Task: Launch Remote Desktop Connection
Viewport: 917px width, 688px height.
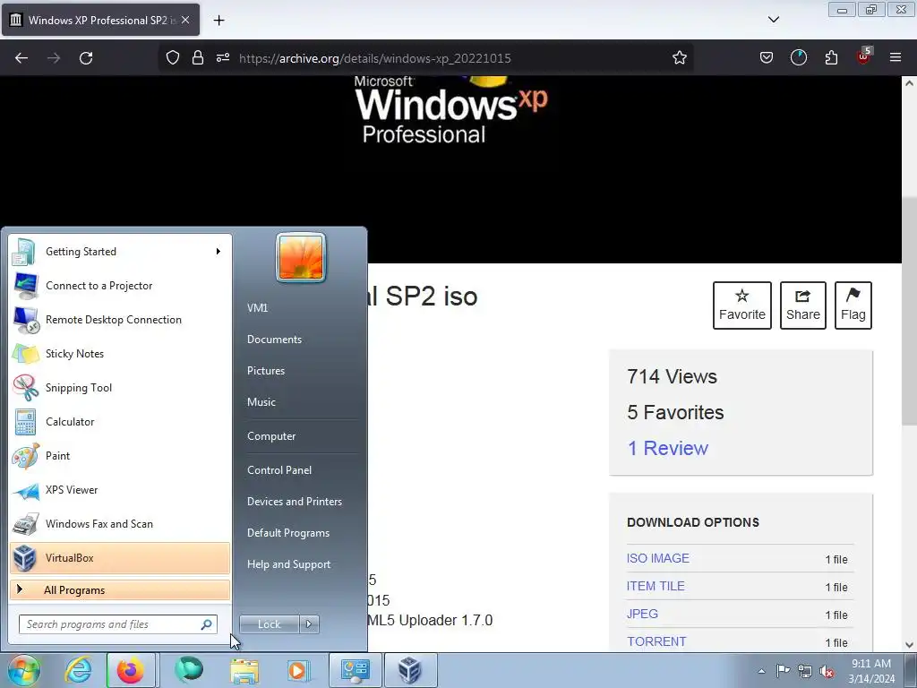Action: [120, 320]
